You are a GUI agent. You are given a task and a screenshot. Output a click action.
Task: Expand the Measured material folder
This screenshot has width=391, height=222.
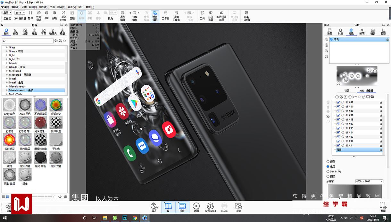pyautogui.click(x=6, y=71)
